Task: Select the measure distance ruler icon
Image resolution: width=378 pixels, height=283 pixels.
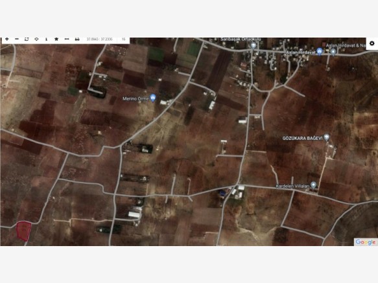Action: tap(67, 39)
